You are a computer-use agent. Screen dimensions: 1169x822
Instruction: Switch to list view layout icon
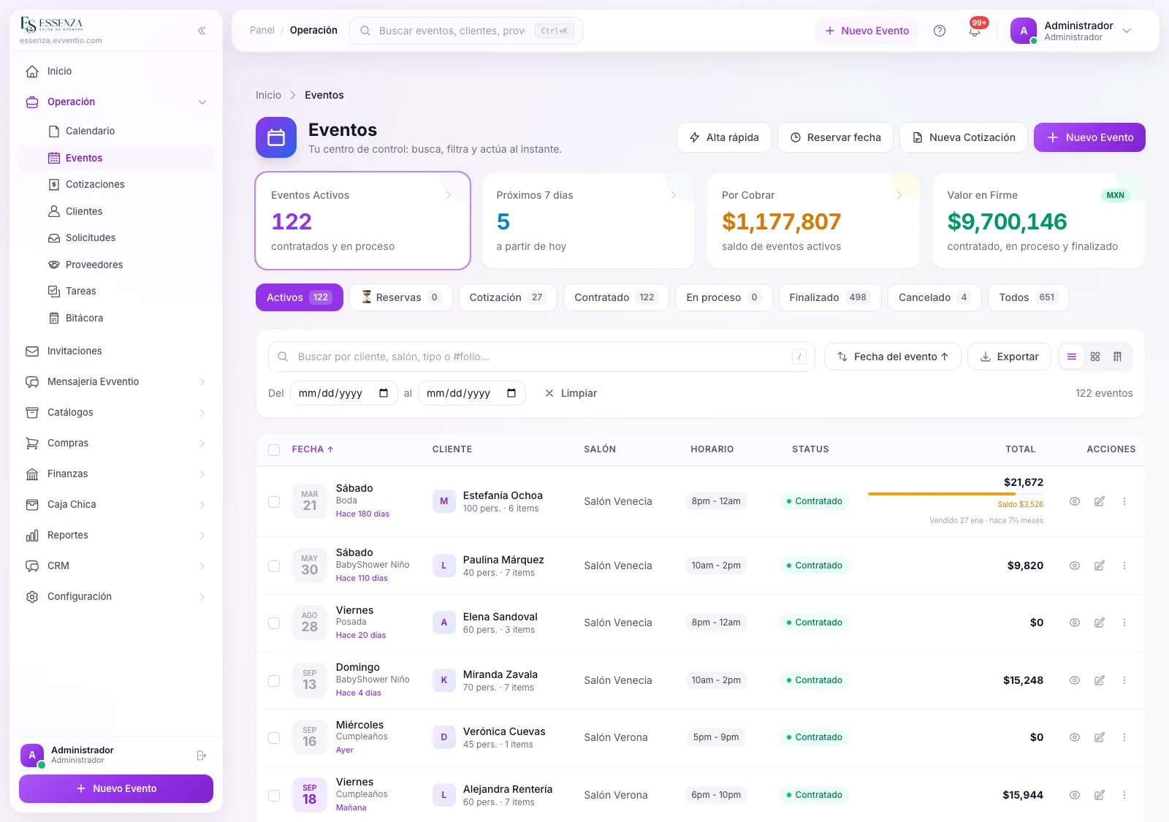(1072, 357)
